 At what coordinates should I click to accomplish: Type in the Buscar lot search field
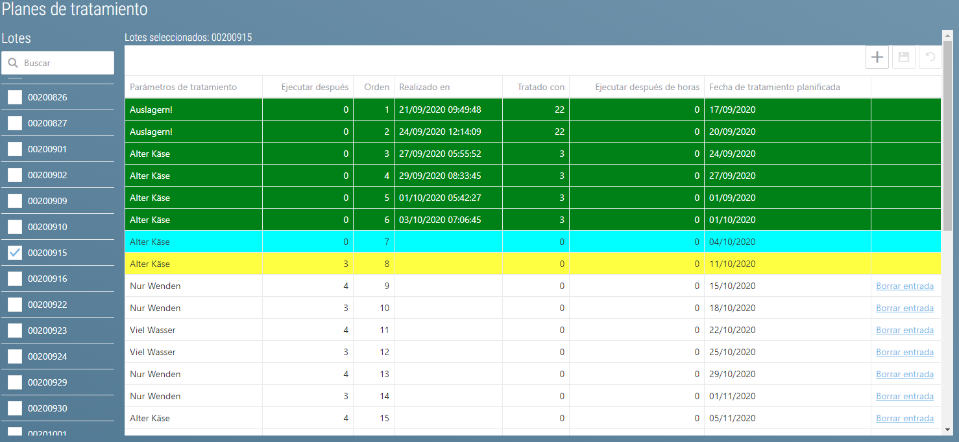(x=65, y=63)
